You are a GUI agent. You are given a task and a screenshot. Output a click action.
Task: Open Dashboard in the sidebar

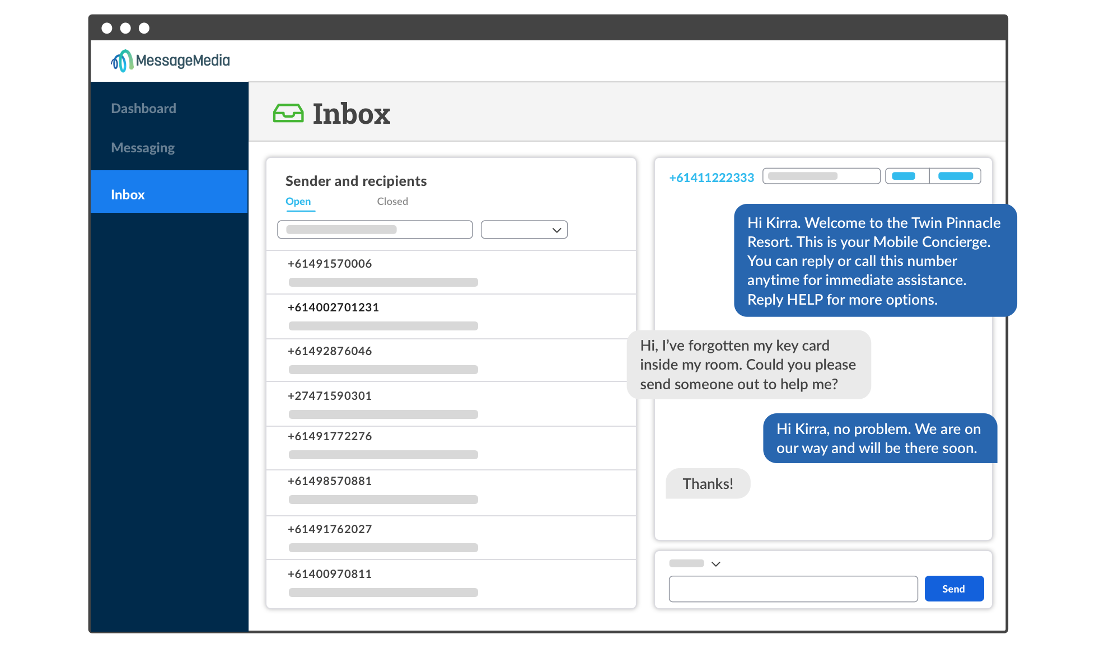(143, 109)
